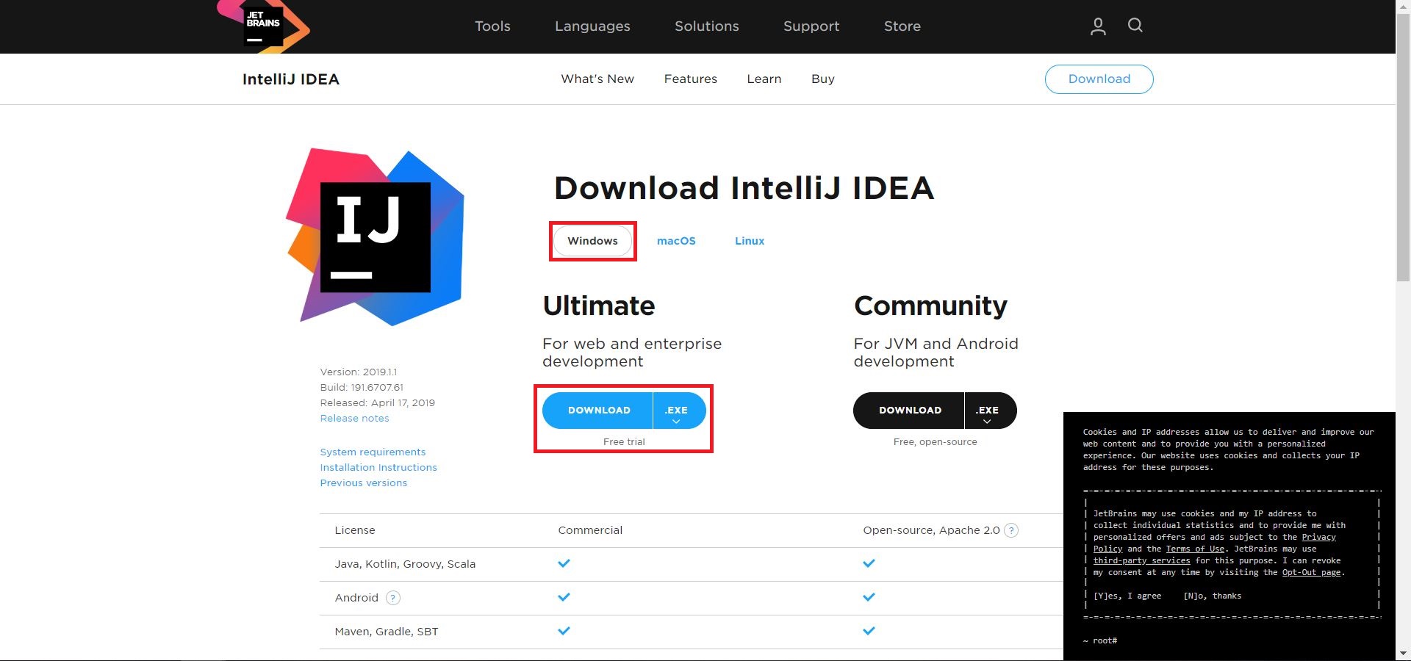Image resolution: width=1411 pixels, height=661 pixels.
Task: Open the Solutions menu
Action: (x=707, y=26)
